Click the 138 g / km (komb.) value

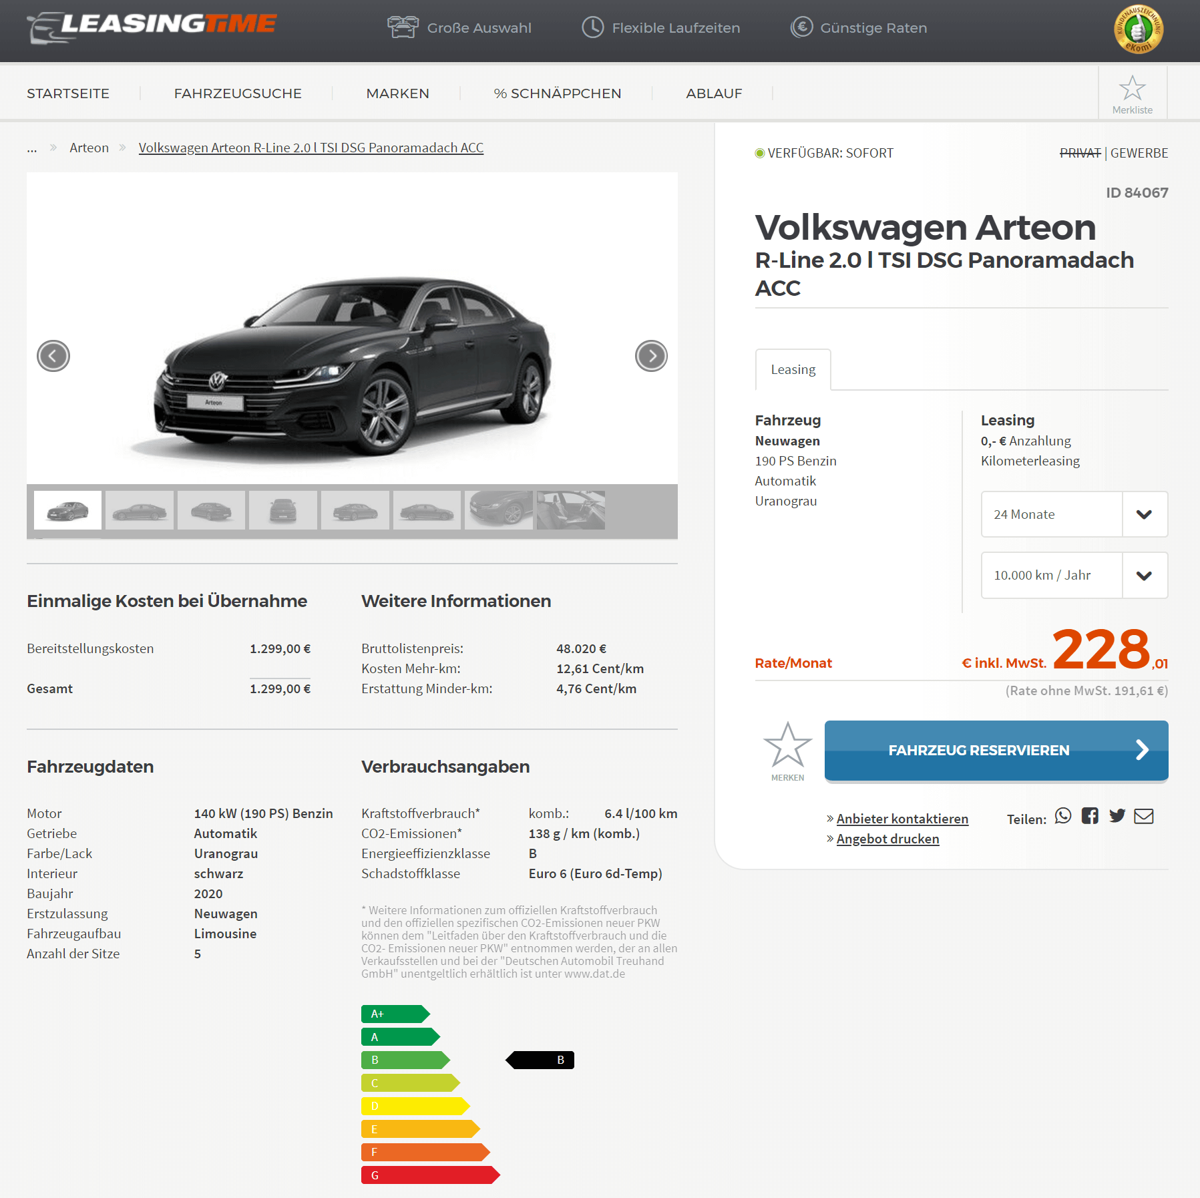(x=584, y=833)
